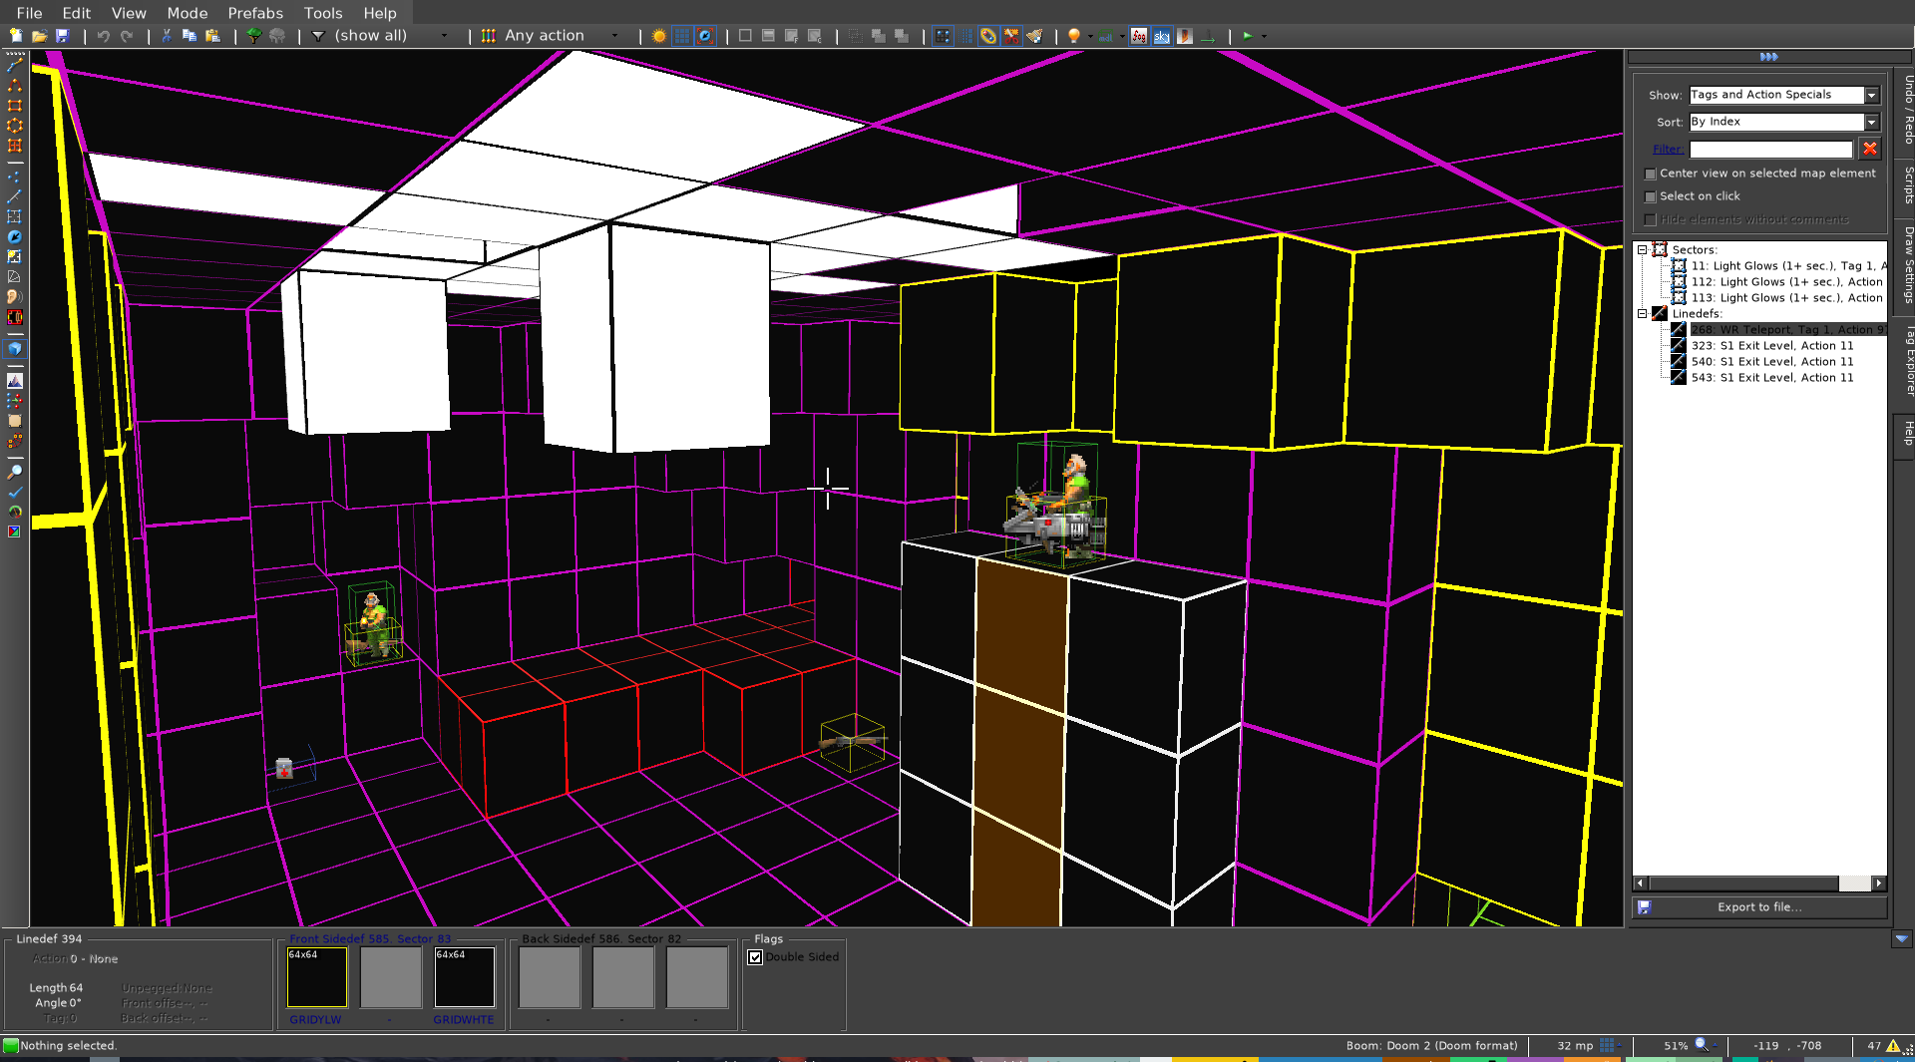Click the Filter text input field
Screen dimensions: 1915x1062
click(1770, 150)
